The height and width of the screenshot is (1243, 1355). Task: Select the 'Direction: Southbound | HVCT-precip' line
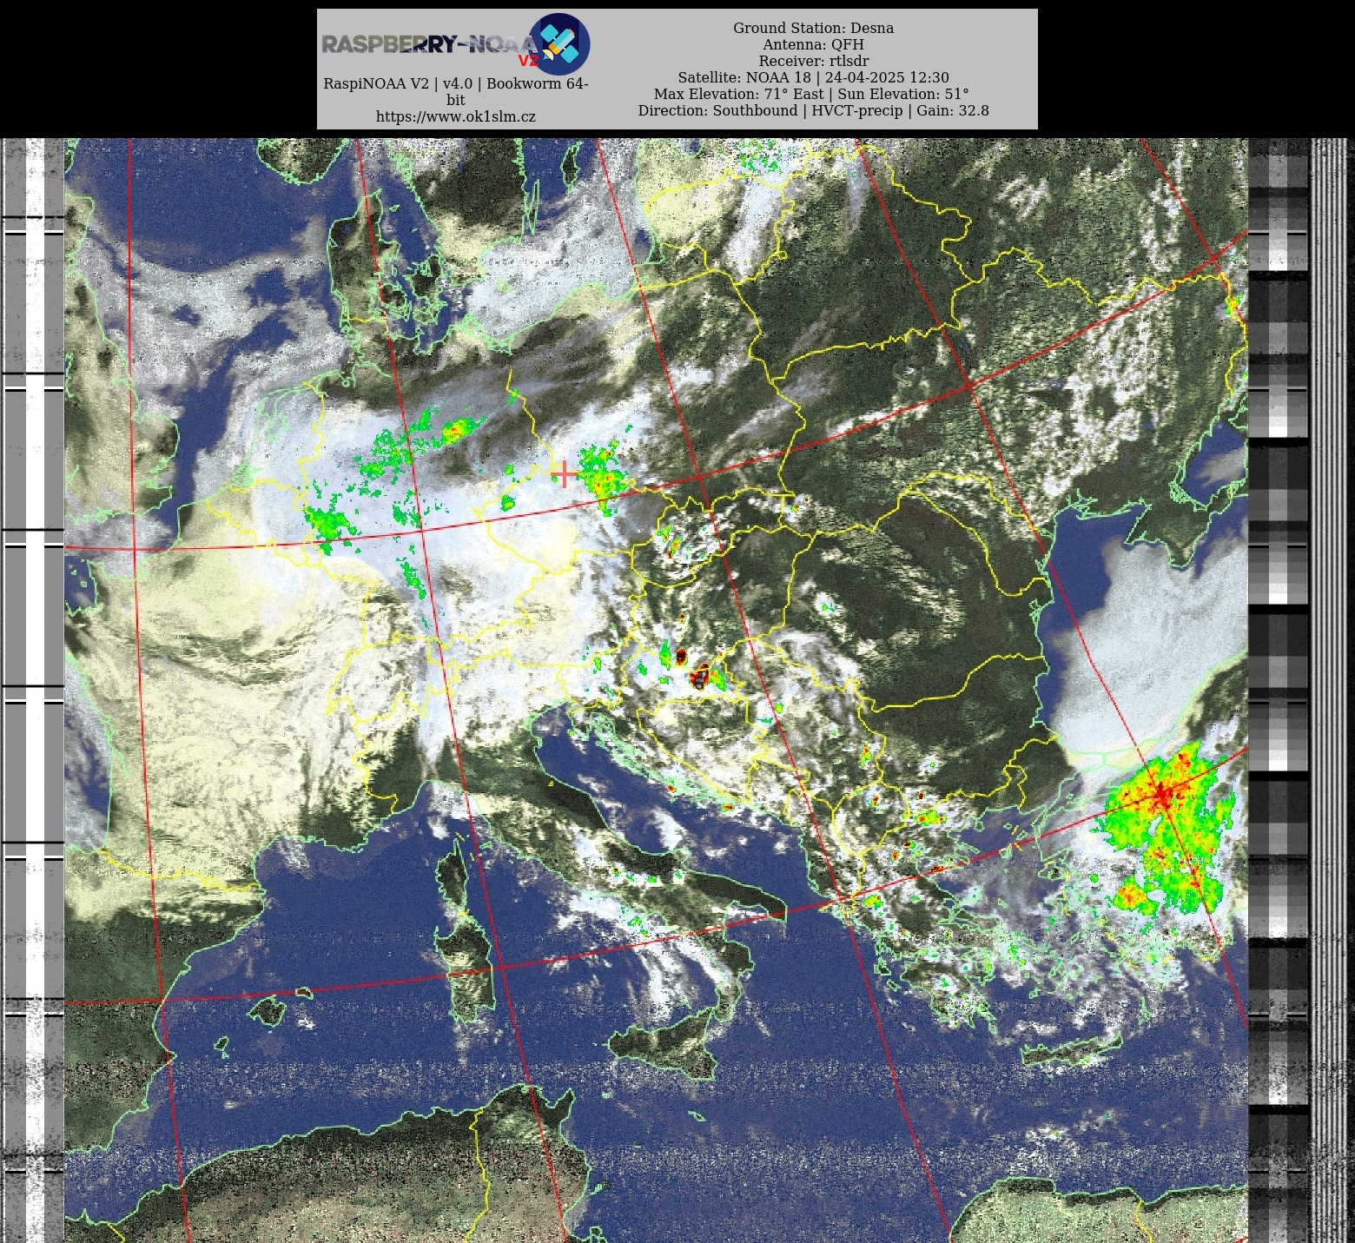coord(813,110)
